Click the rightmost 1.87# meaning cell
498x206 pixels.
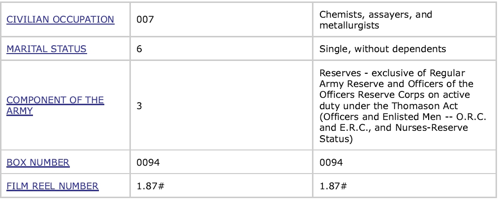pyautogui.click(x=333, y=186)
